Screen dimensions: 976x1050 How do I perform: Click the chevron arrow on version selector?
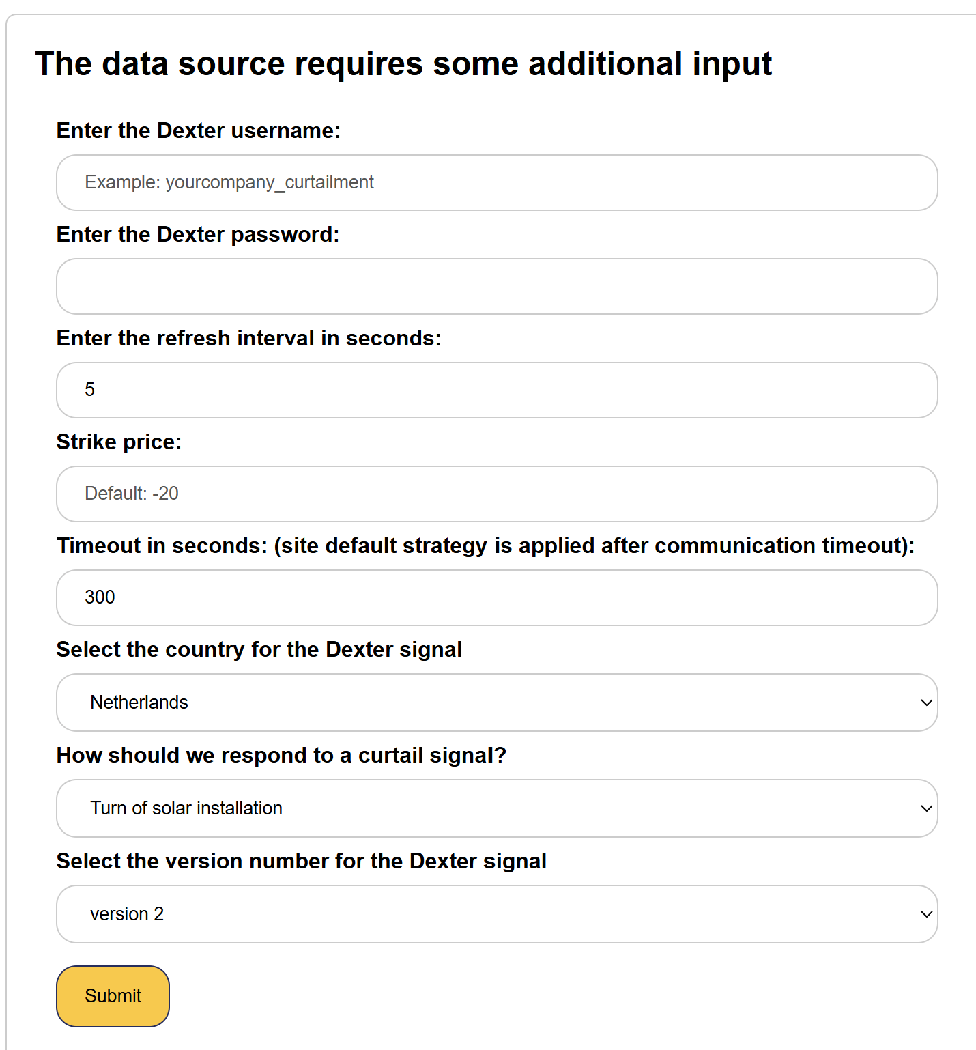pyautogui.click(x=926, y=914)
